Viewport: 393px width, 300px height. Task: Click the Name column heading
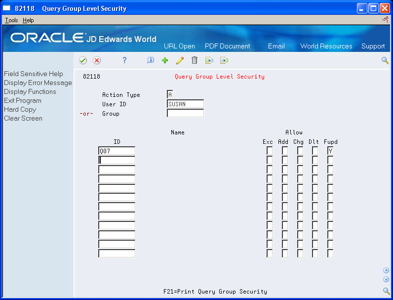[x=178, y=132]
